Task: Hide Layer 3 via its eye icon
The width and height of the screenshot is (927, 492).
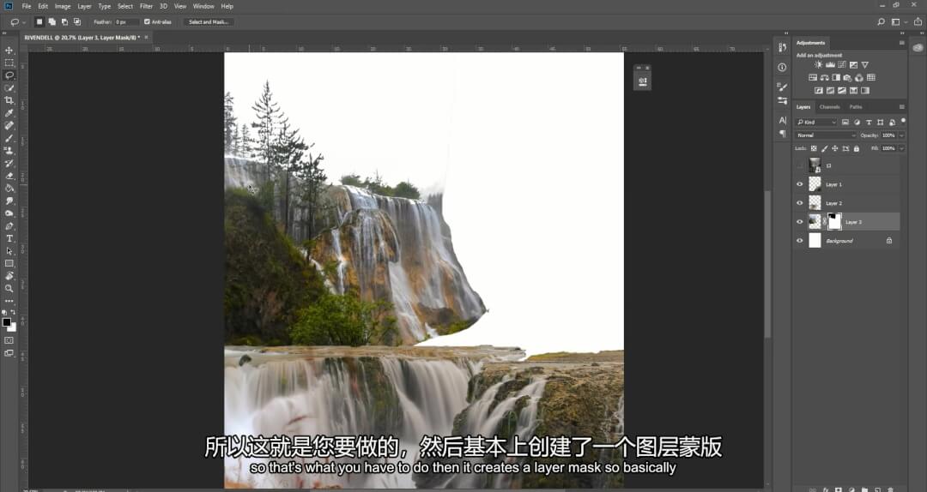Action: coord(799,222)
